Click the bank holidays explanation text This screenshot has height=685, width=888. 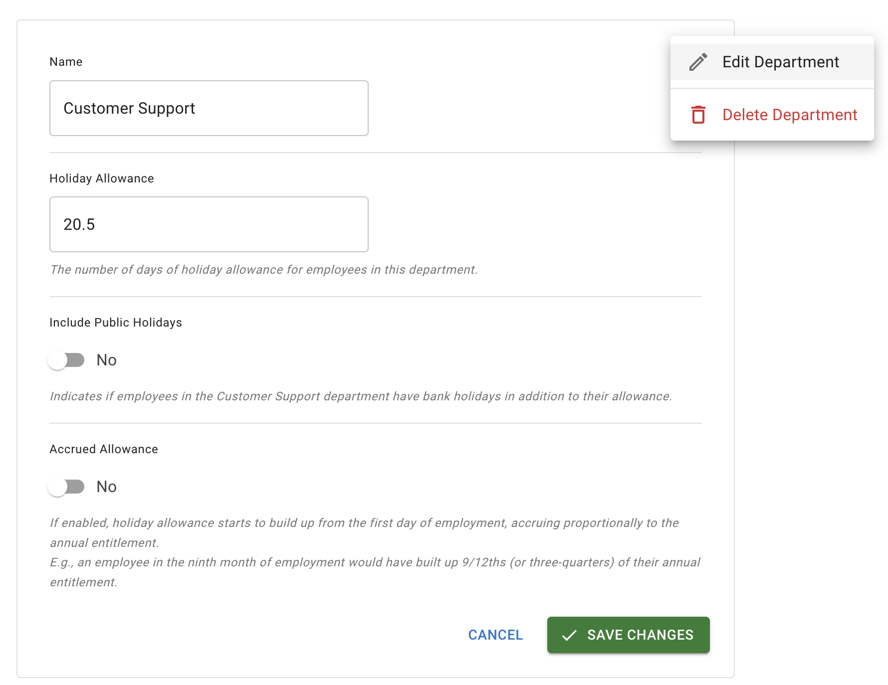point(361,396)
